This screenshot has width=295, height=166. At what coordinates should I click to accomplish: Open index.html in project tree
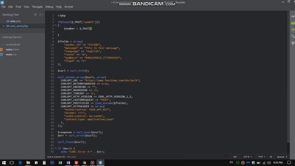(x=12, y=49)
